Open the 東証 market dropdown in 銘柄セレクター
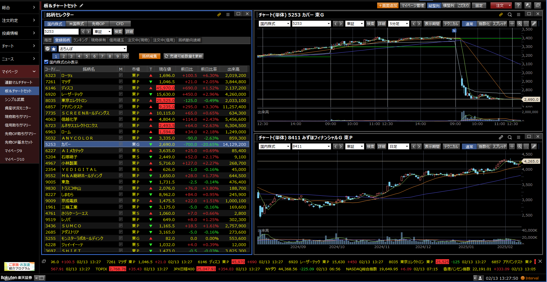Viewport: 547px width, 282px height. (102, 32)
